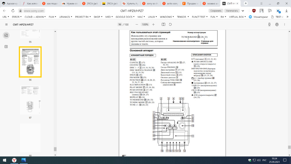Switch to the Купить Ау tab

pyautogui.click(x=130, y=4)
